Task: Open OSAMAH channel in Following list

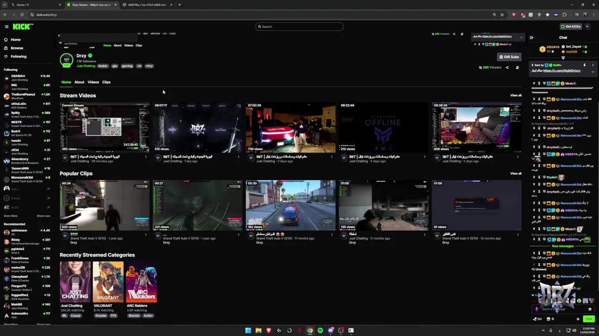Action: (x=27, y=77)
